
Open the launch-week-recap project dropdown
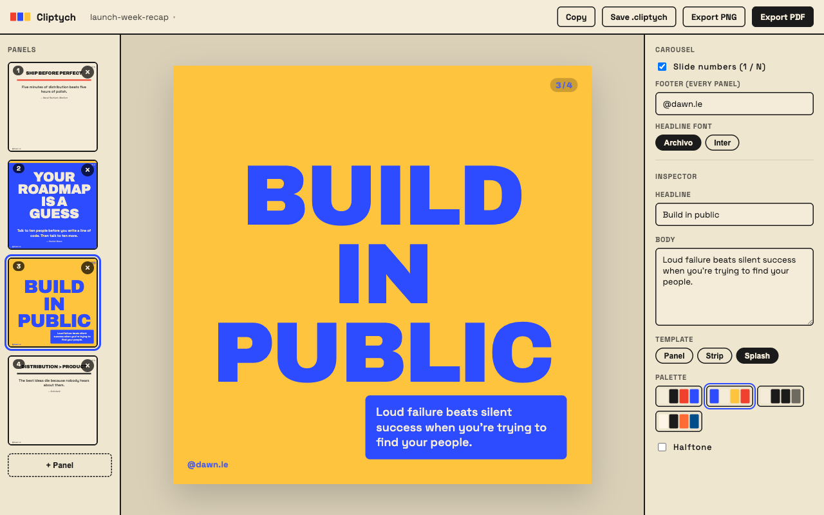click(x=133, y=17)
